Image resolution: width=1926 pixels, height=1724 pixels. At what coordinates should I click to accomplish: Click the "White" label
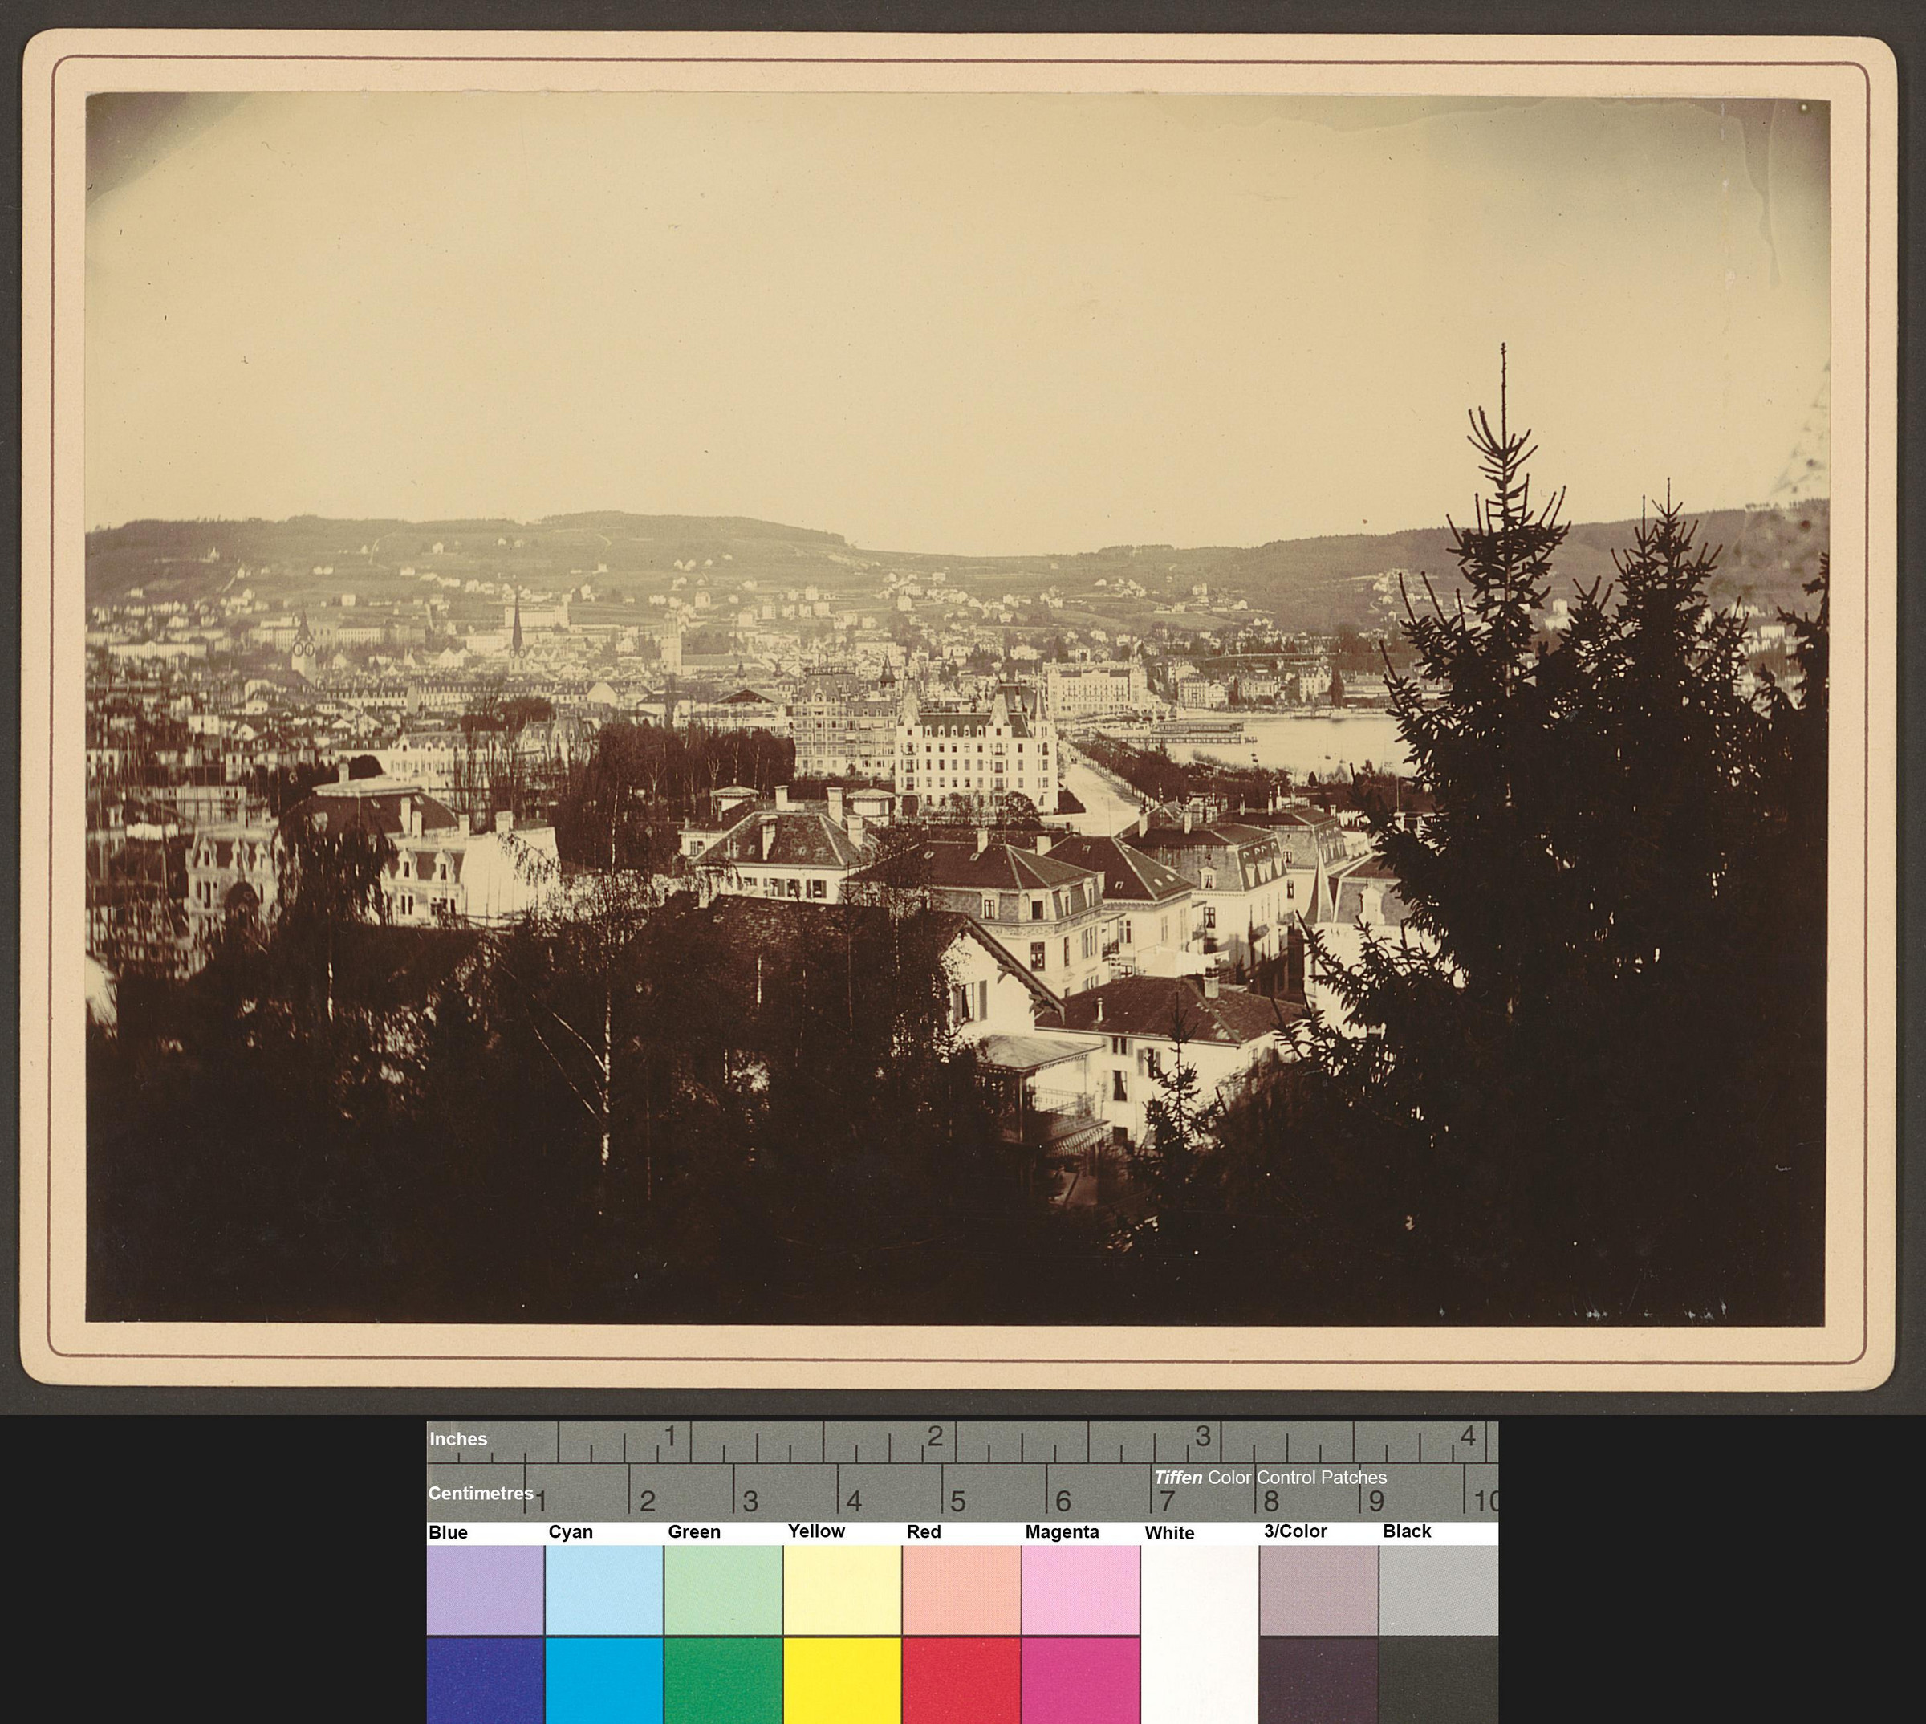pyautogui.click(x=1169, y=1533)
